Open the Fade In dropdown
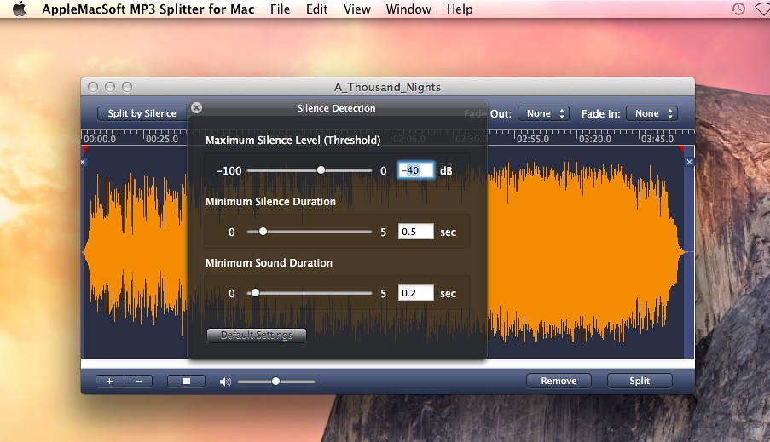The image size is (770, 442). 652,114
